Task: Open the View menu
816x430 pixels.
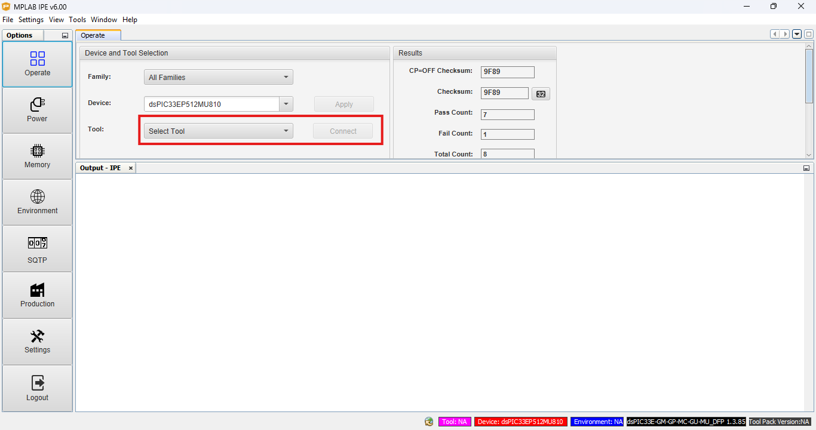Action: point(57,20)
